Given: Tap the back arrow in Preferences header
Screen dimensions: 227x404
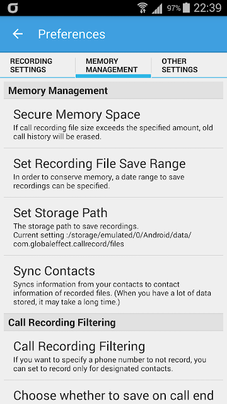Looking at the screenshot, I should pyautogui.click(x=18, y=33).
